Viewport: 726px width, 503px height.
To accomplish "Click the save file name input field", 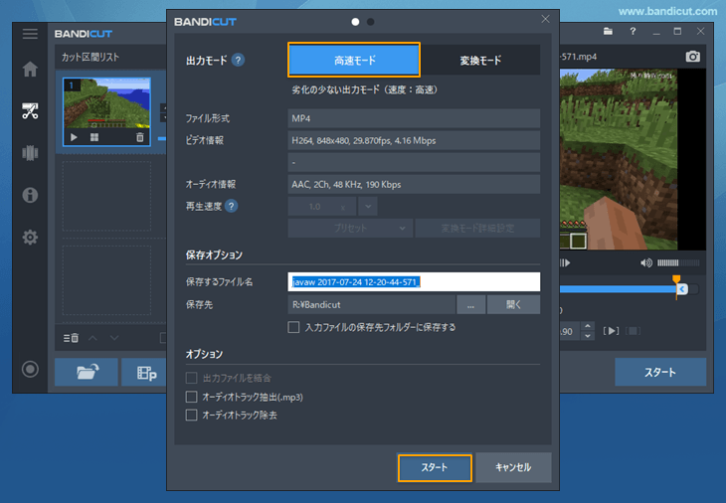I will [x=414, y=281].
